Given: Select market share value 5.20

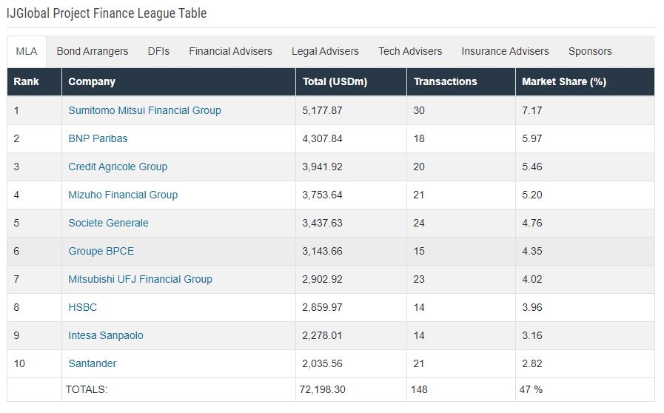Looking at the screenshot, I should [x=532, y=195].
